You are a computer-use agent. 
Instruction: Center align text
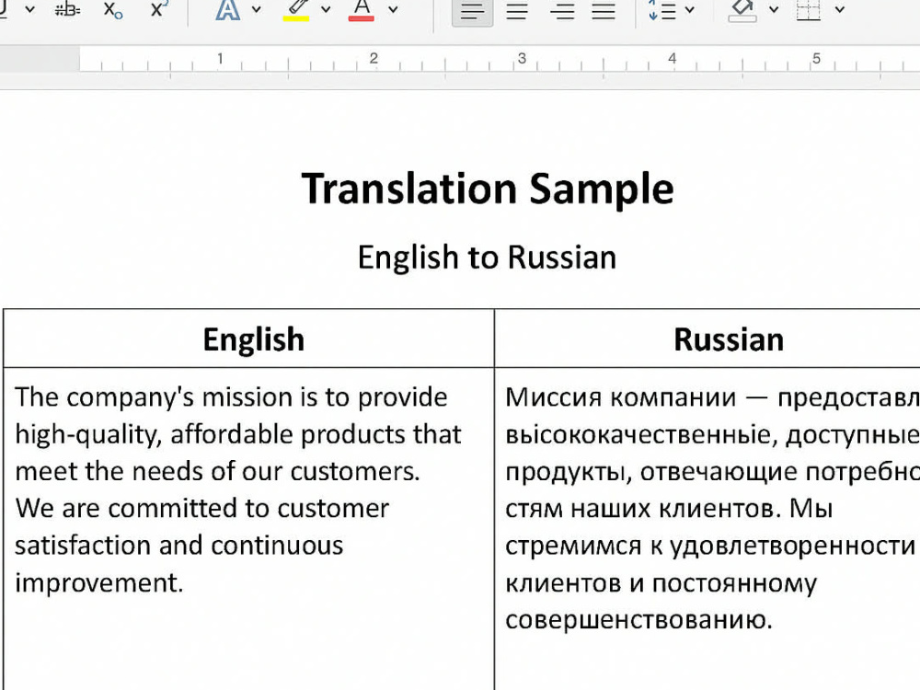(x=517, y=11)
